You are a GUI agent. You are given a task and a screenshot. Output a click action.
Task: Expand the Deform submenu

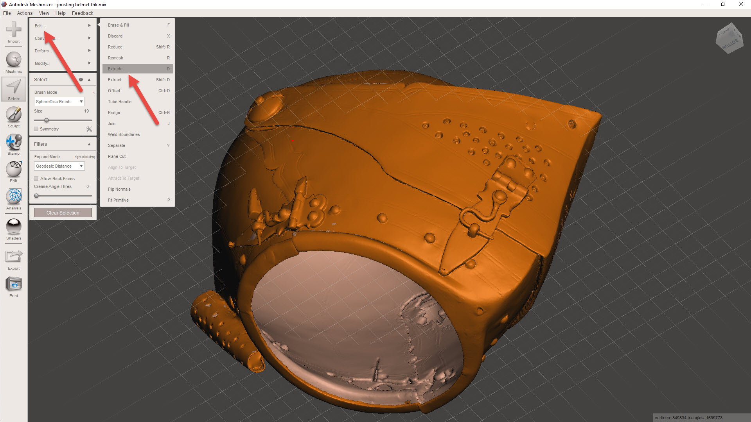[63, 51]
